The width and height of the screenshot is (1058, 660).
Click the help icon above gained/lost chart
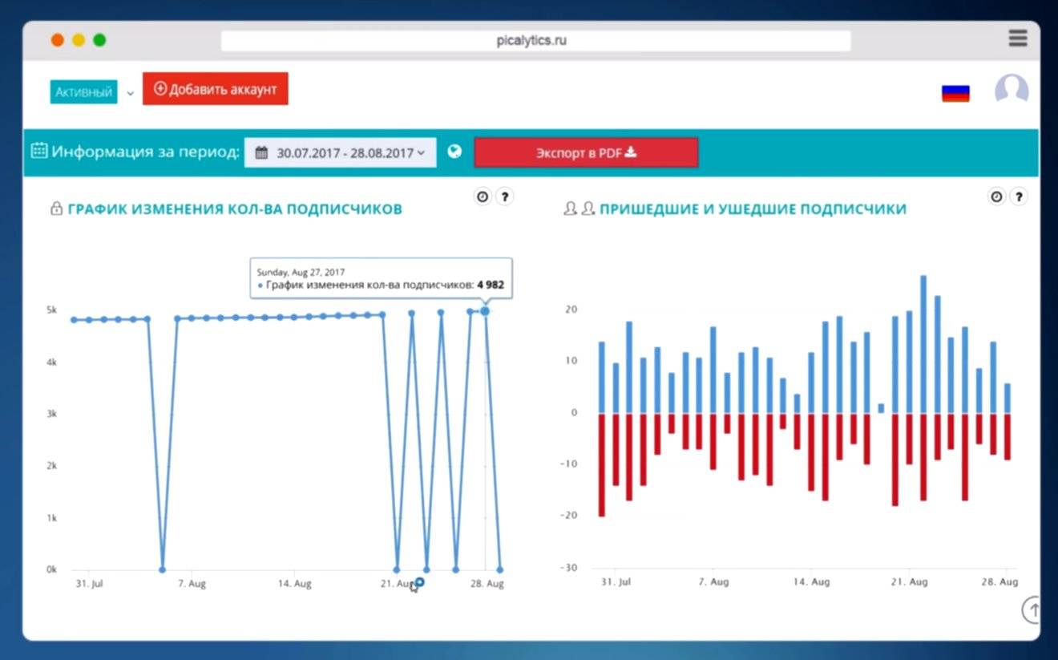coord(1018,196)
